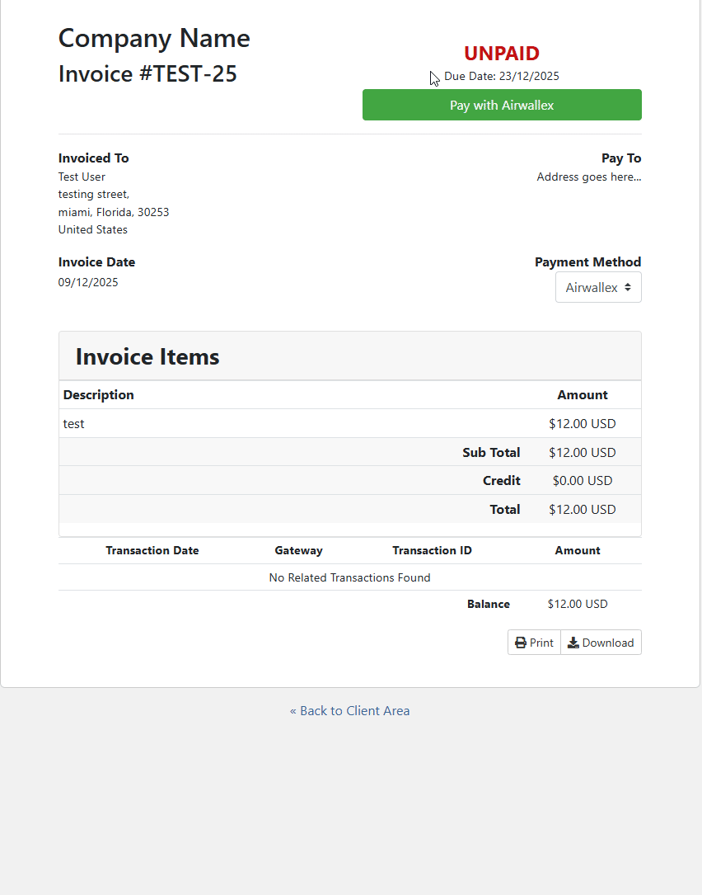This screenshot has width=702, height=895.
Task: Click the Invoice #TEST-25 heading
Action: tap(147, 73)
